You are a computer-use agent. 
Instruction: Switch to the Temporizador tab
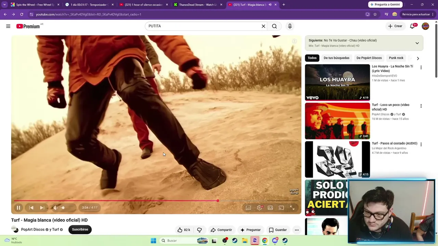[89, 5]
